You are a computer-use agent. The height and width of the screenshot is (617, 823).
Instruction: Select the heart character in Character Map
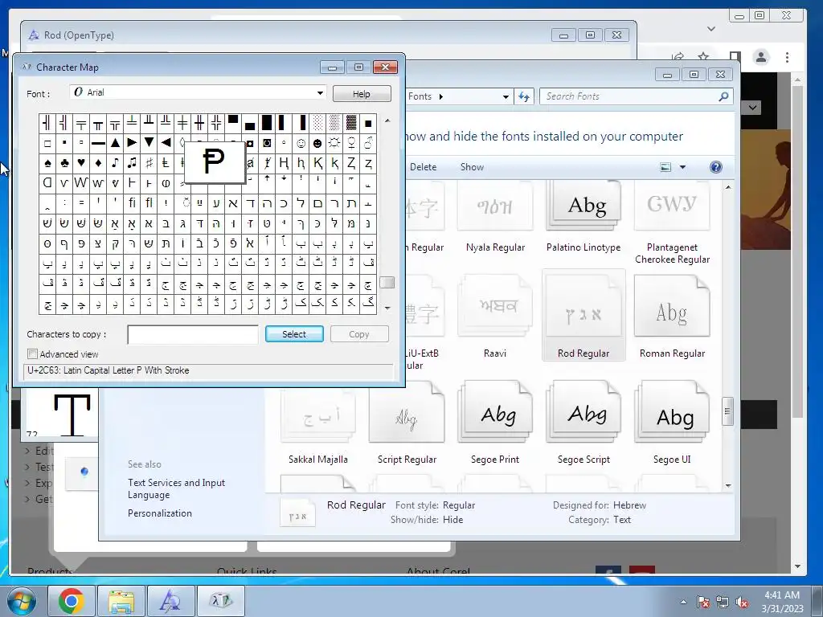pos(81,162)
